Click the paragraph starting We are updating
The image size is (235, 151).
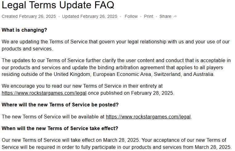115,45
